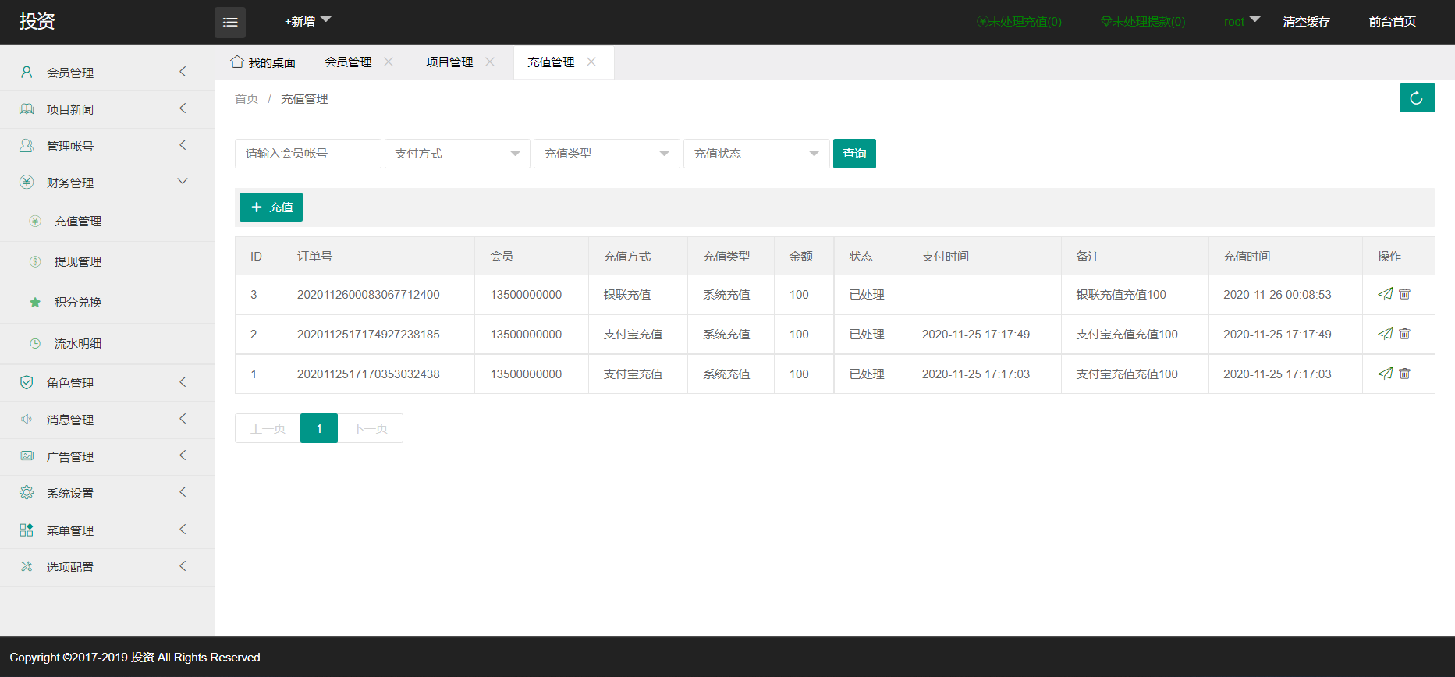
Task: Expand the 广告管理 sidebar chevron
Action: 183,455
